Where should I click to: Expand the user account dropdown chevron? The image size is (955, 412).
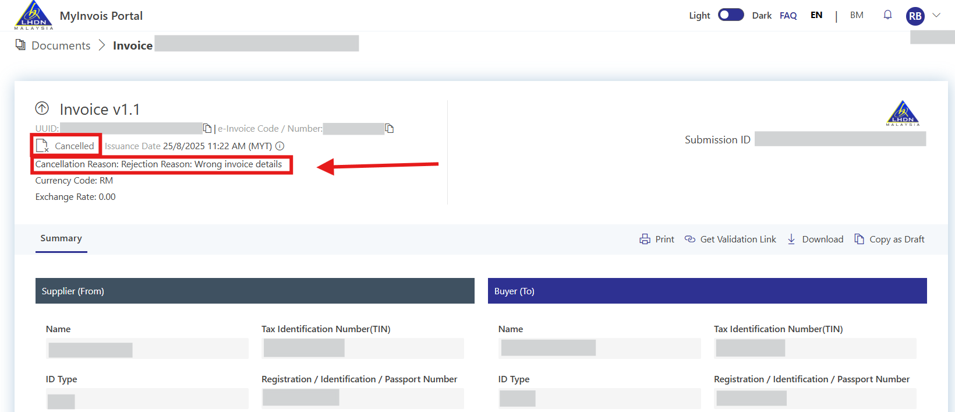tap(936, 15)
